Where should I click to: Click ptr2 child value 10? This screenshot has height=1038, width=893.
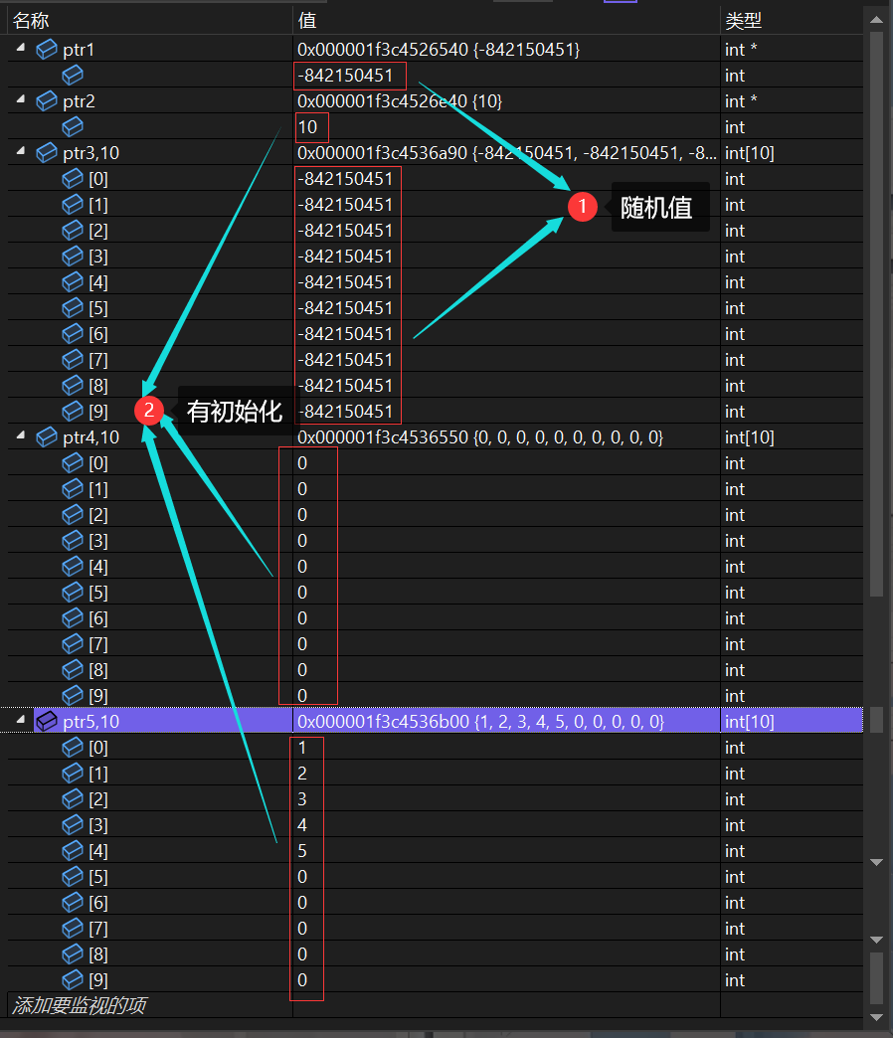click(x=308, y=126)
